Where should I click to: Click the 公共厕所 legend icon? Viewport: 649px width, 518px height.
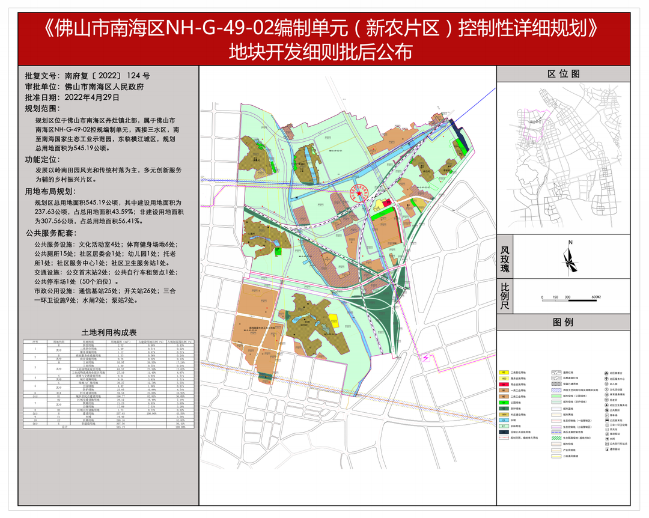tap(606, 410)
